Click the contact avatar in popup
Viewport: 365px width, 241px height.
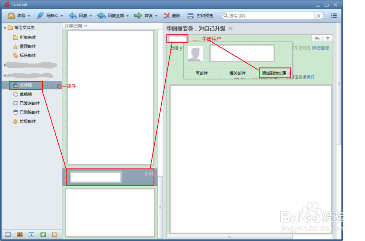click(x=196, y=54)
